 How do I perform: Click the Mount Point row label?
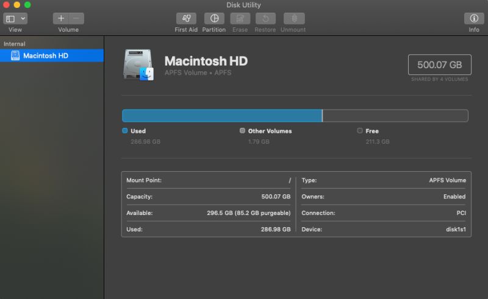pyautogui.click(x=144, y=180)
